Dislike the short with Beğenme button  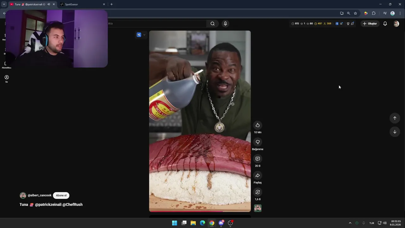[x=258, y=142]
